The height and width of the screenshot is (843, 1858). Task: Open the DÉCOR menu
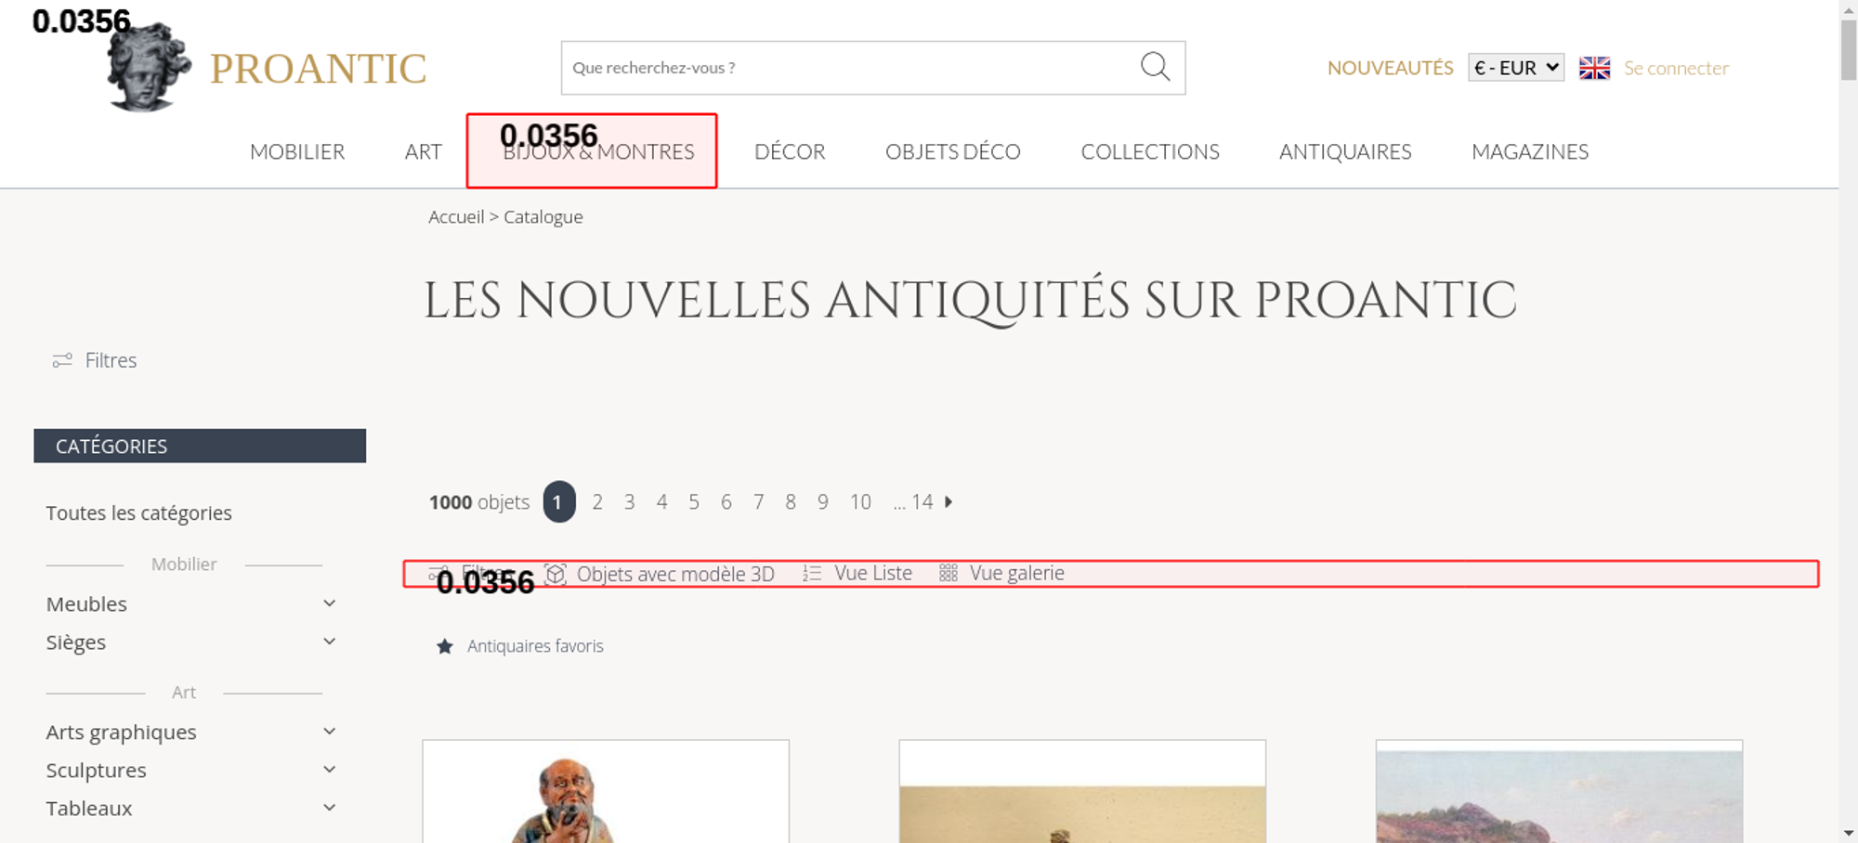[790, 151]
